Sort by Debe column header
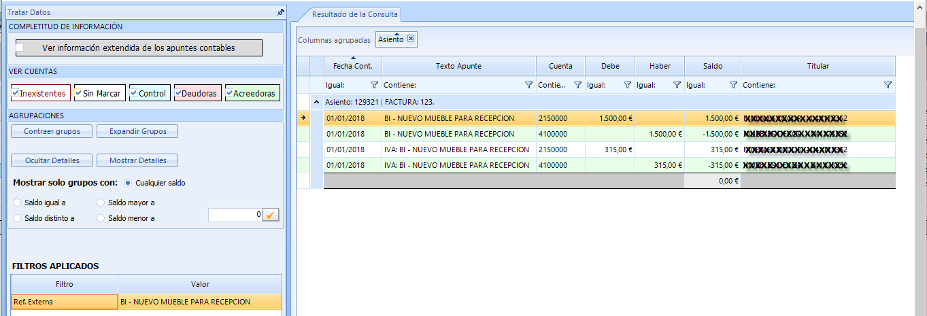Viewport: 927px width, 316px height. (610, 66)
